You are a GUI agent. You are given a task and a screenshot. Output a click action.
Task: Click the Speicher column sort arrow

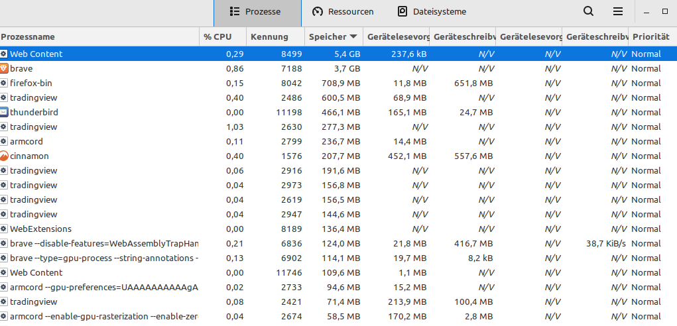click(x=353, y=36)
